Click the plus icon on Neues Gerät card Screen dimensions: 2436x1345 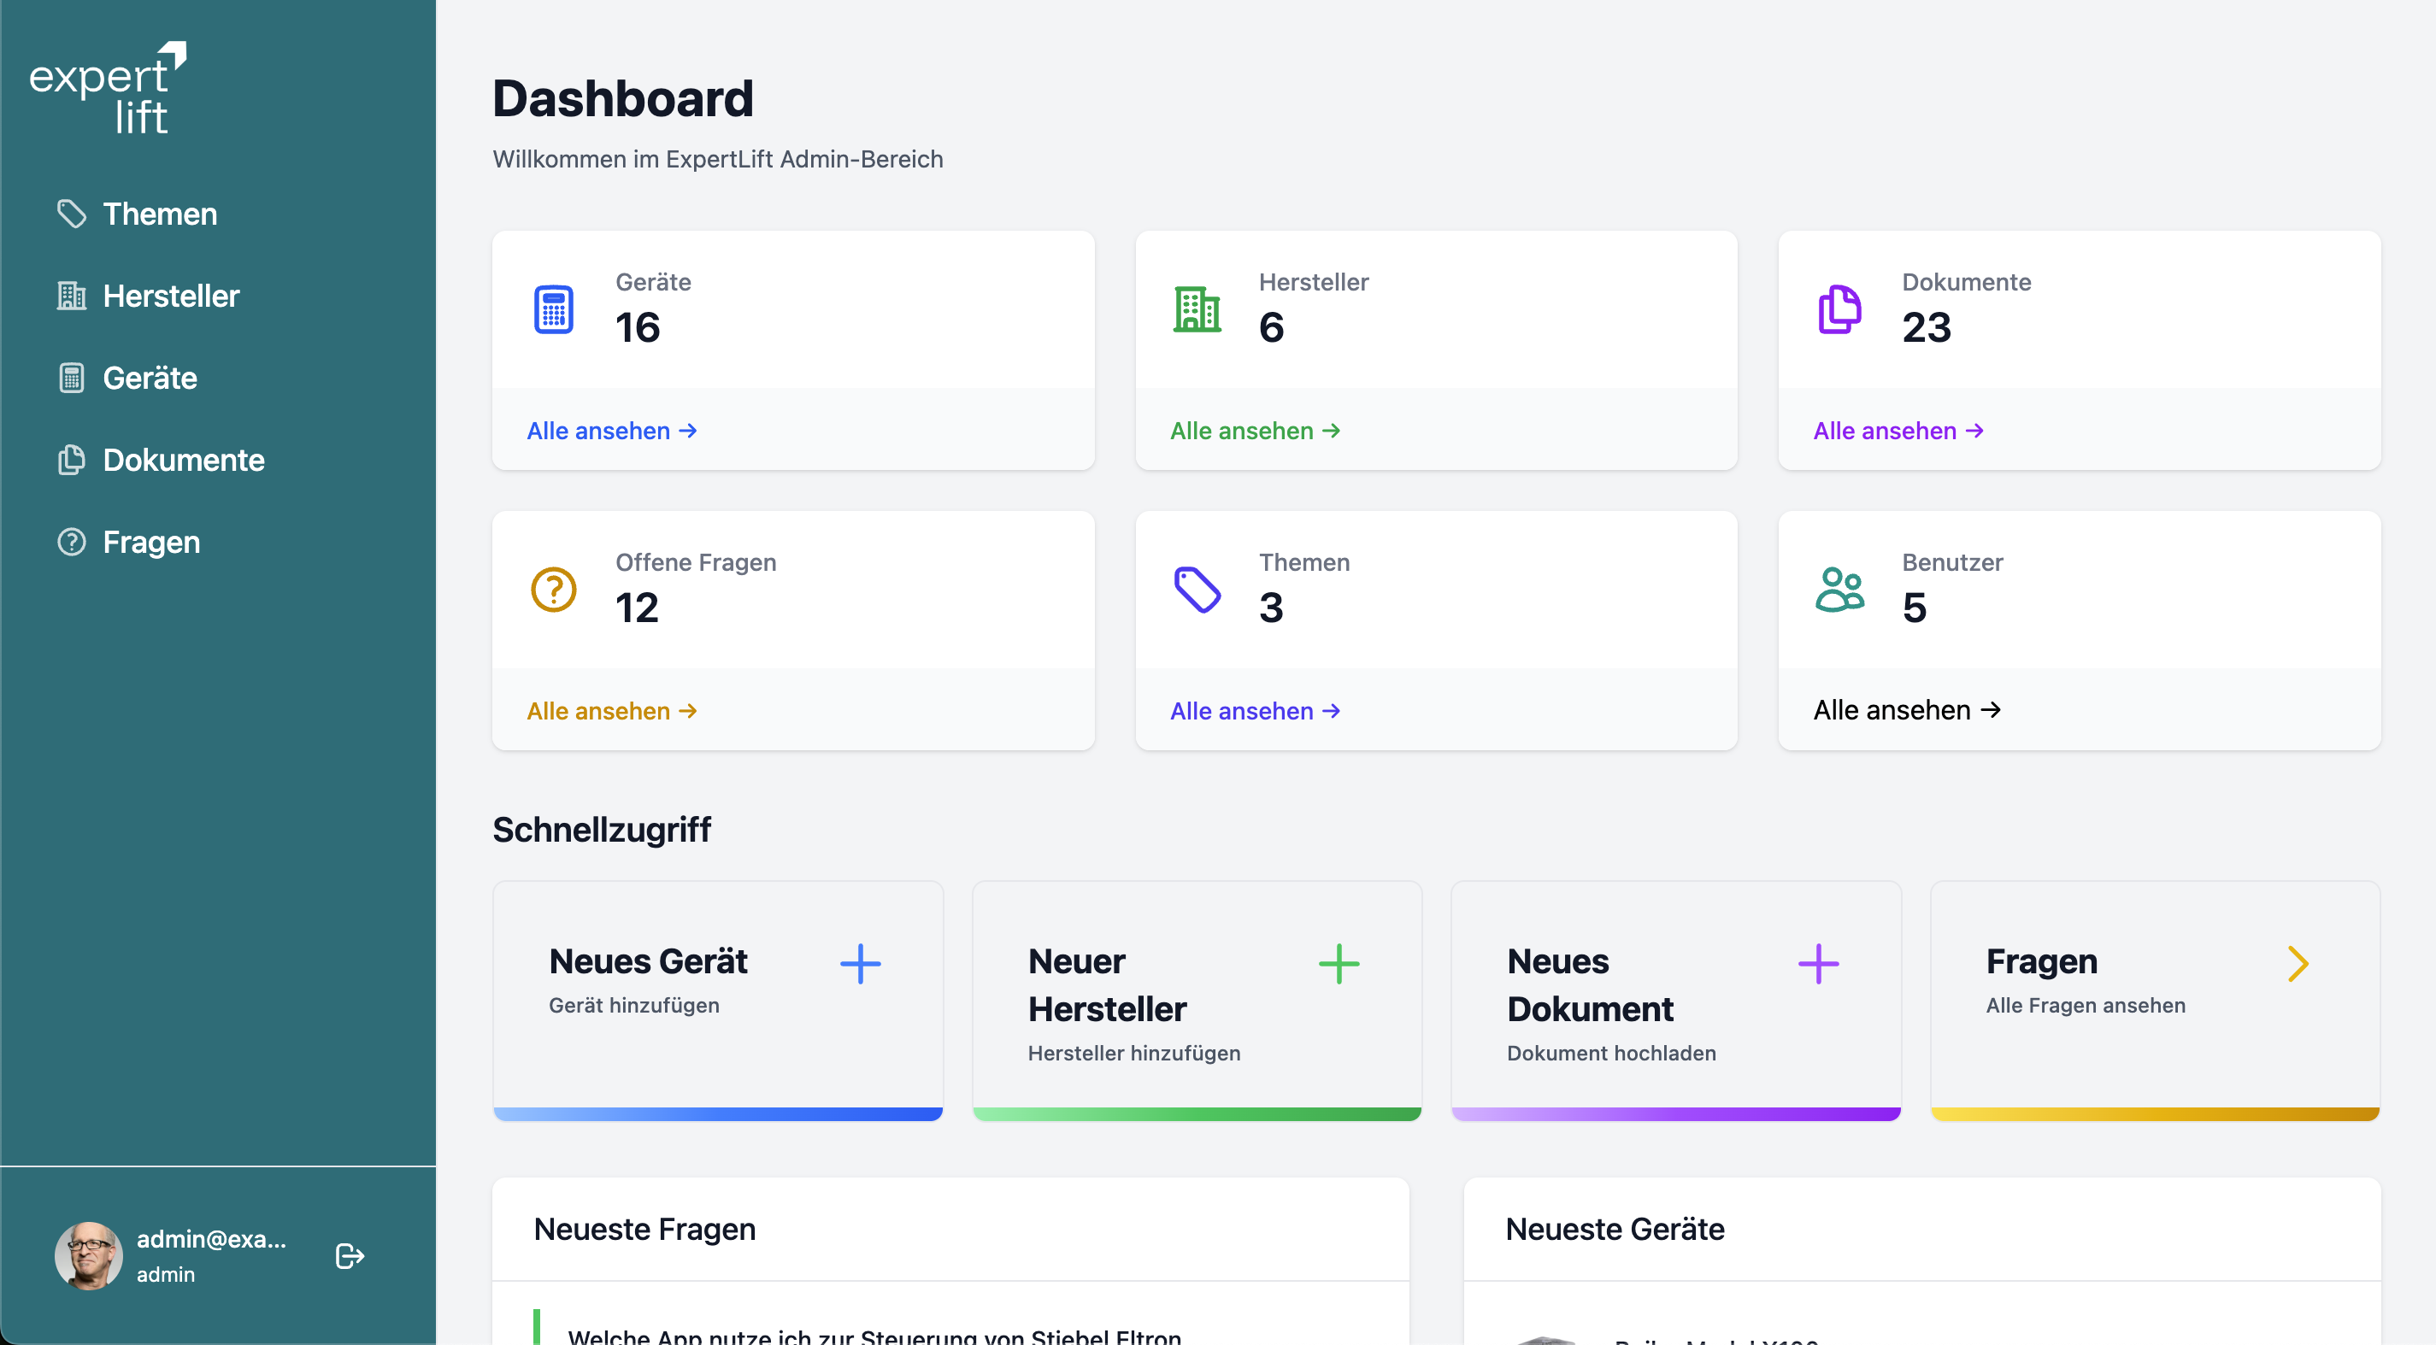coord(861,964)
